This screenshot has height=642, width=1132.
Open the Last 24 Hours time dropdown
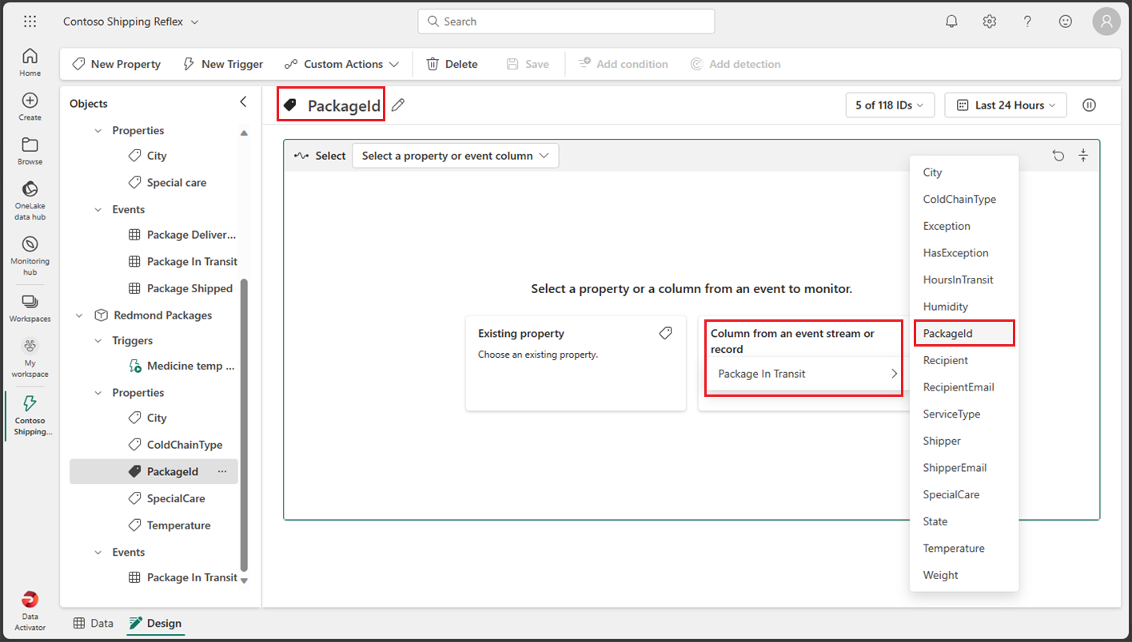pyautogui.click(x=1005, y=105)
